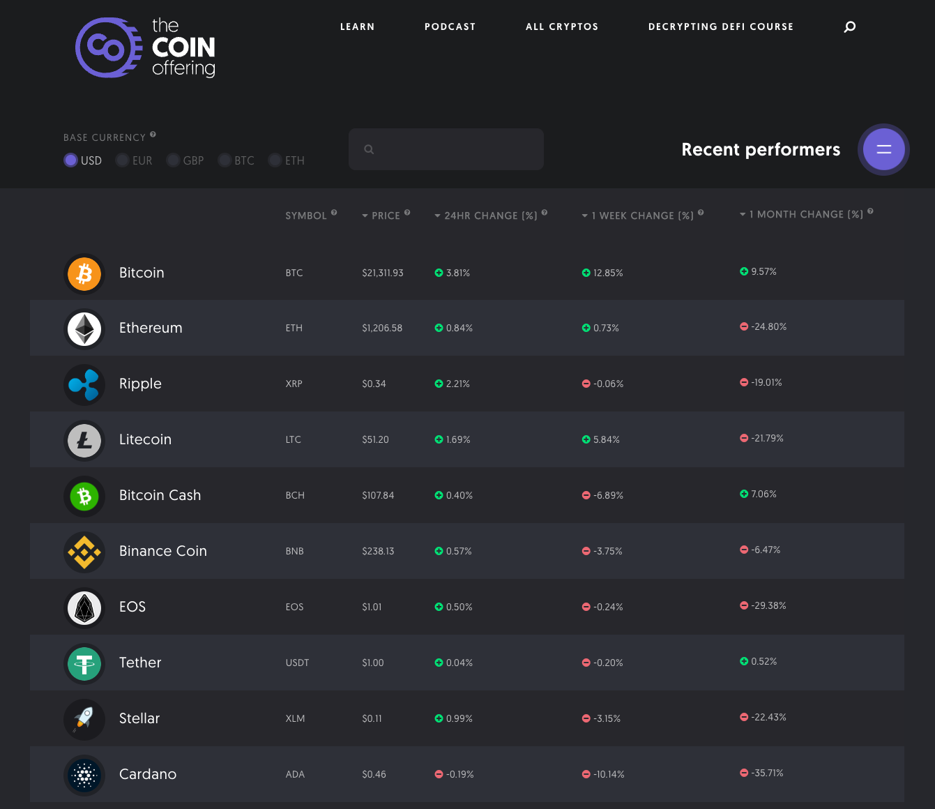Click Cardano monthly change -35.71%
Viewport: 935px width, 809px height.
(x=761, y=773)
